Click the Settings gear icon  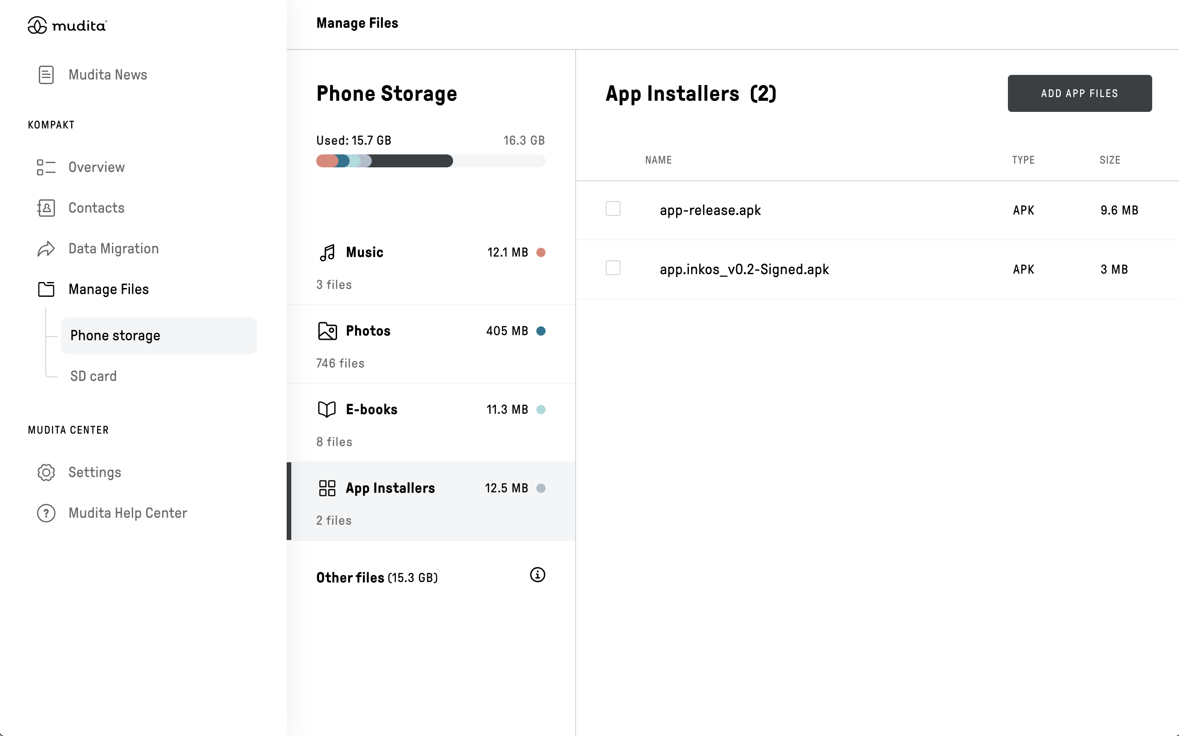coord(46,472)
